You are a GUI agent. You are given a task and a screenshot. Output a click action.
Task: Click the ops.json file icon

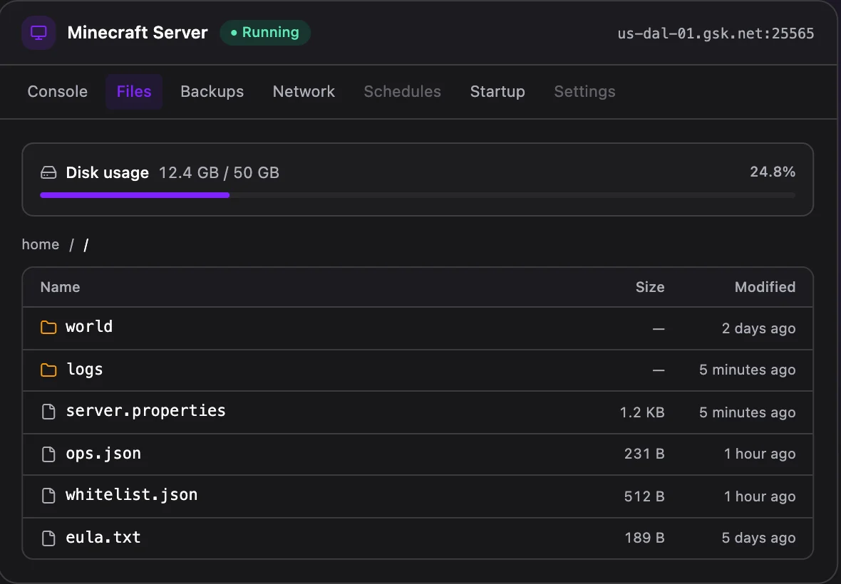[48, 454]
